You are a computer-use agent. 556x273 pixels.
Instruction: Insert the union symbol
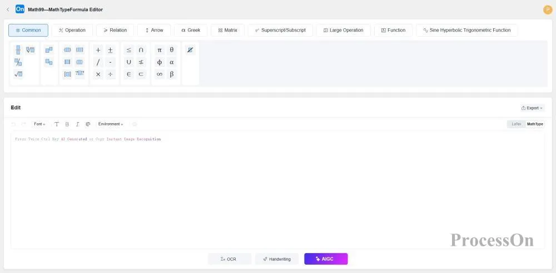pos(129,62)
